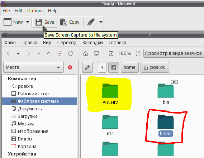The image size is (204, 158).
Task: Expand the marker tool options arrow
Action: tap(101, 22)
